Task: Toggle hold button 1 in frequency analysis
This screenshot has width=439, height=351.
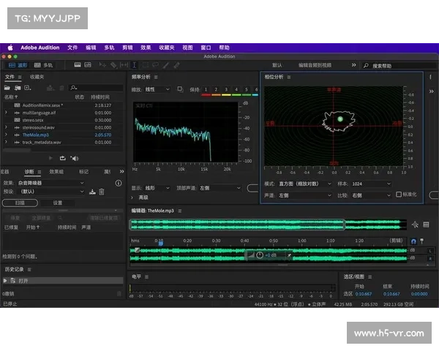Action: [206, 89]
